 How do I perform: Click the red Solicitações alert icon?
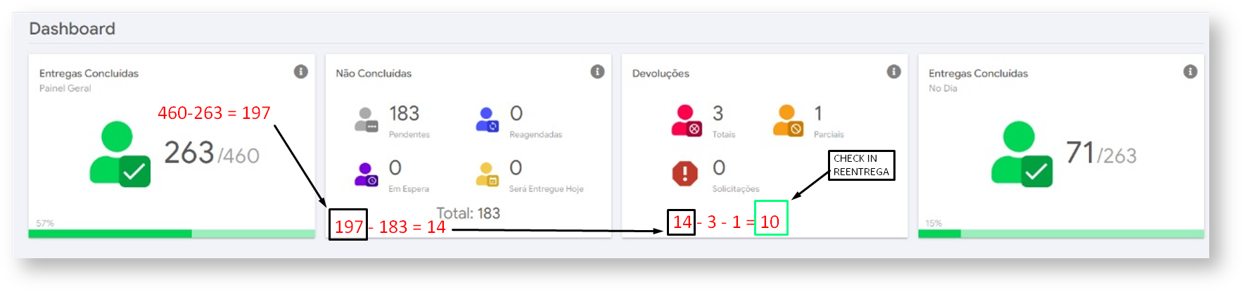click(x=684, y=173)
